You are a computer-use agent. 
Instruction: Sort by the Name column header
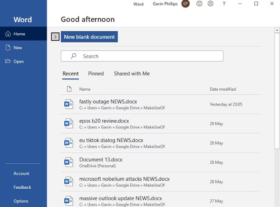[85, 89]
